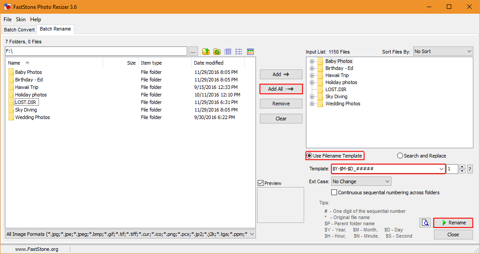The width and height of the screenshot is (480, 254).
Task: Switch to Batch Convert tab
Action: pos(19,30)
